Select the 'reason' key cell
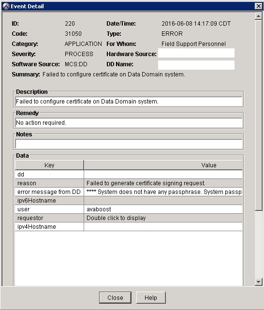Screen dimensions: 264x310 coord(49,183)
